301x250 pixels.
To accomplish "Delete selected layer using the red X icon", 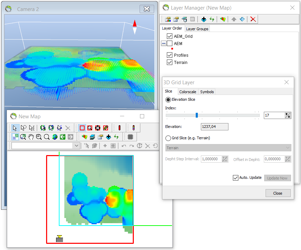I will point(253,19).
